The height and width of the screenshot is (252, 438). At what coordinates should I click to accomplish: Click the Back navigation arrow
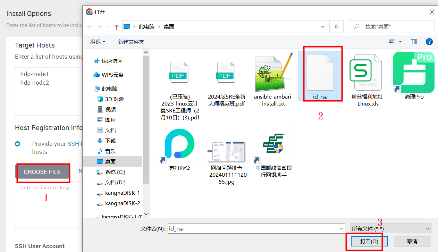90,27
